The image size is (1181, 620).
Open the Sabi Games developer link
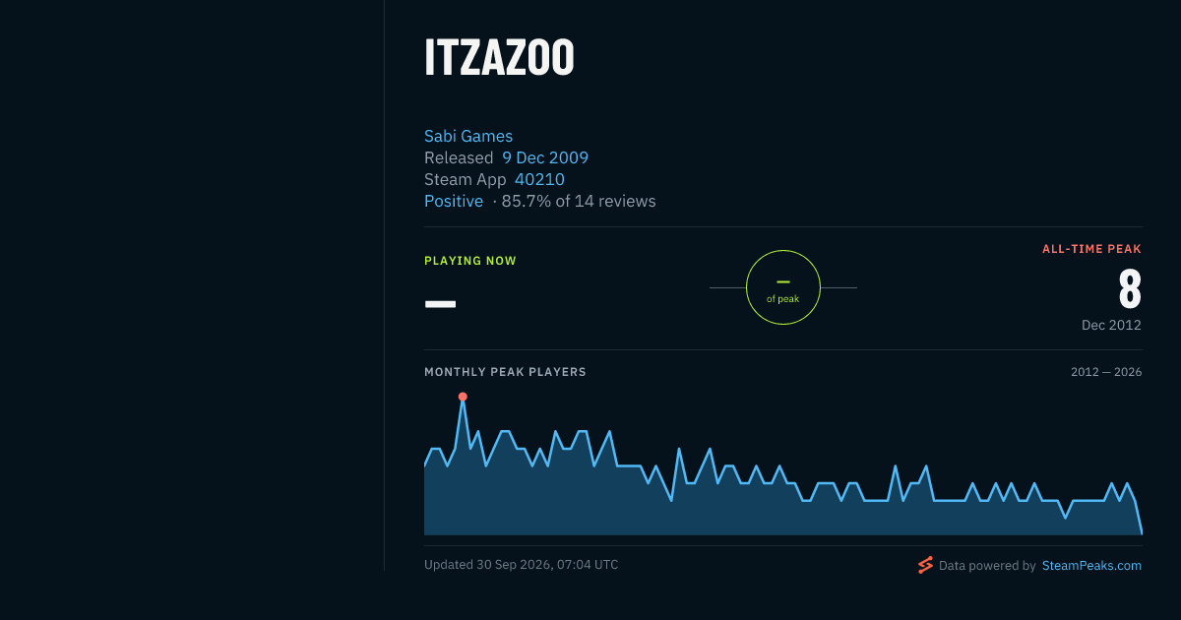tap(468, 137)
